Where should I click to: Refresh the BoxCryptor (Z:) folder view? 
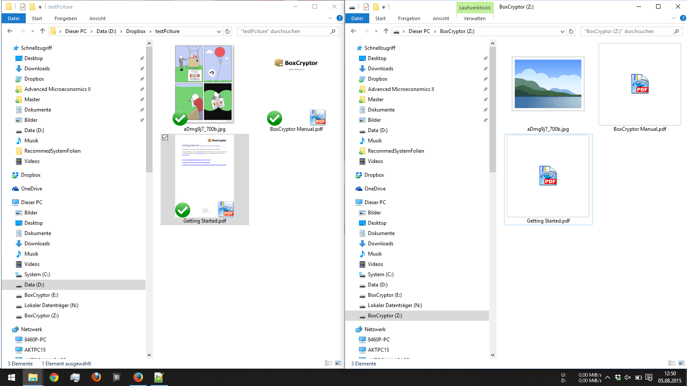coord(571,31)
